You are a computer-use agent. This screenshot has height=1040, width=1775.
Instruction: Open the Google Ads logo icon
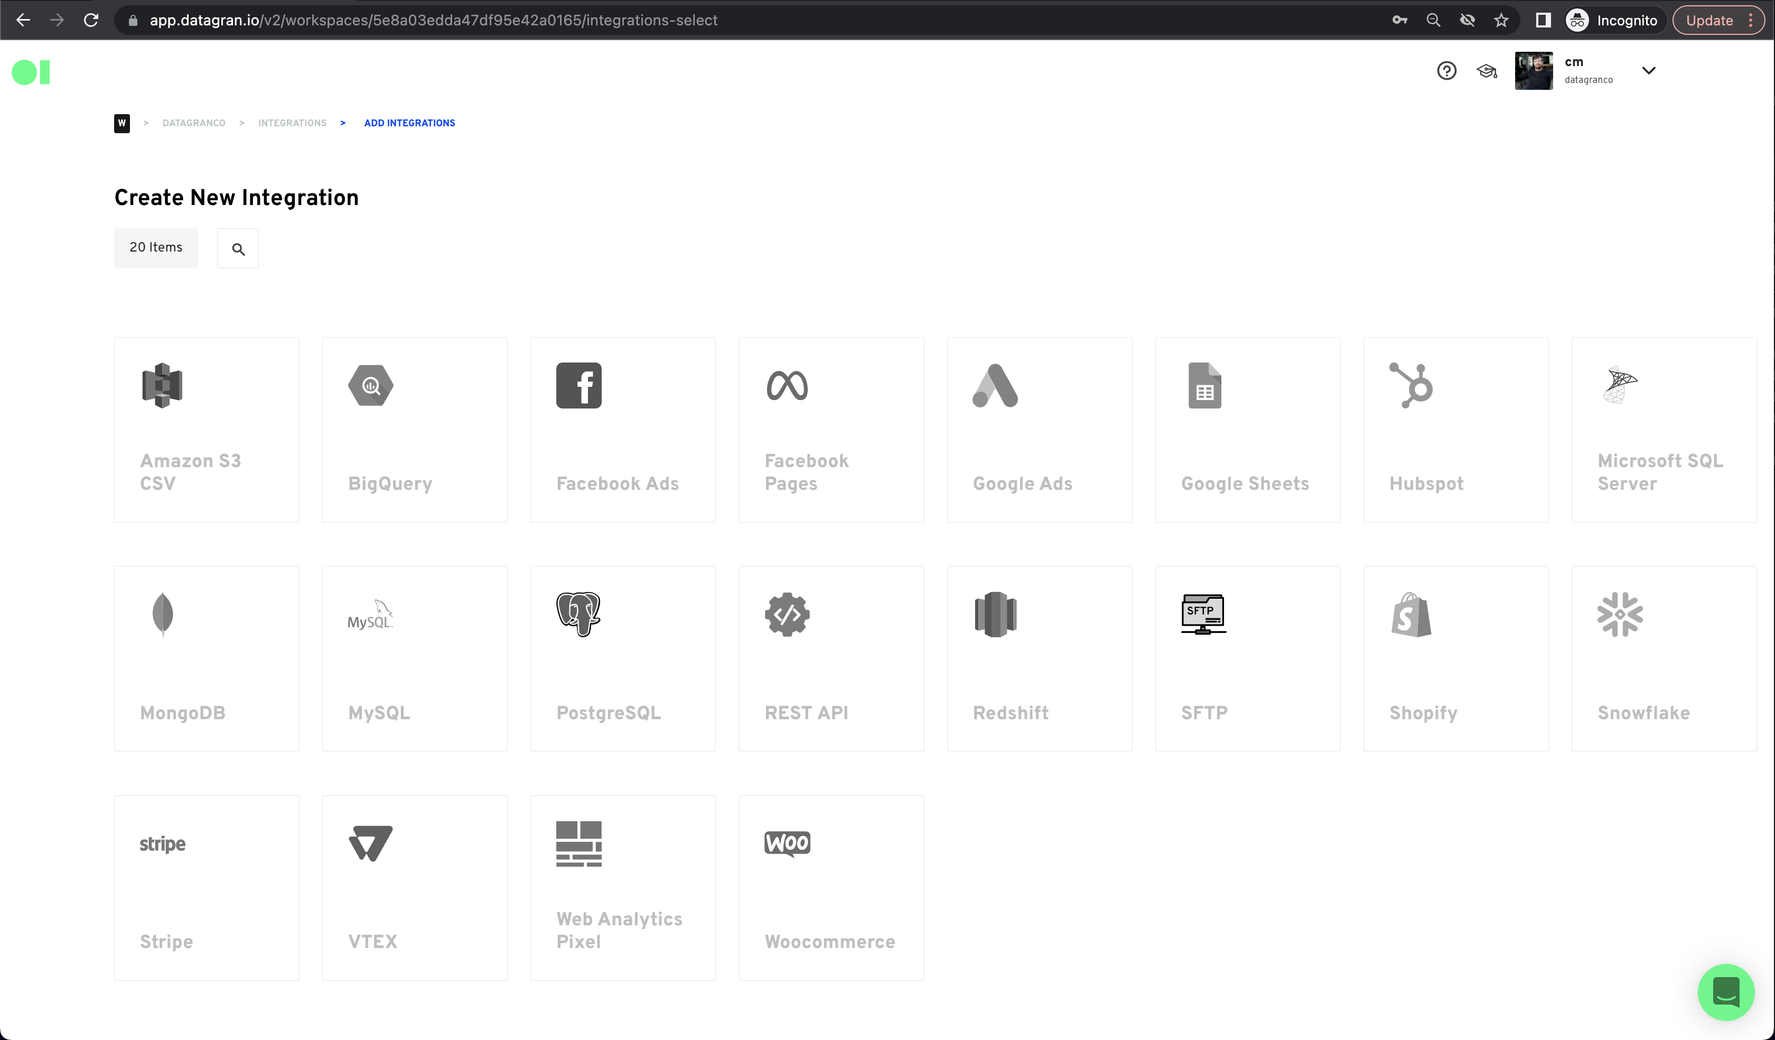pyautogui.click(x=995, y=385)
